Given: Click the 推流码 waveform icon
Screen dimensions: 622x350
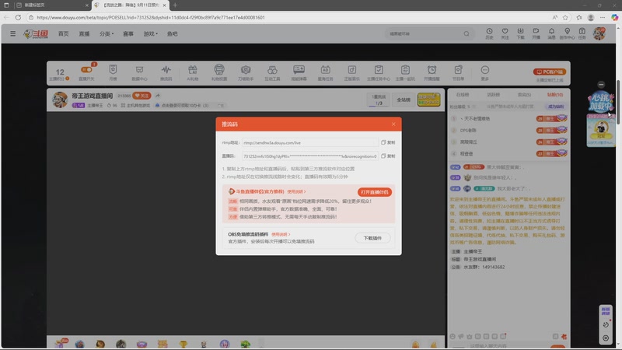Looking at the screenshot, I should 166,72.
